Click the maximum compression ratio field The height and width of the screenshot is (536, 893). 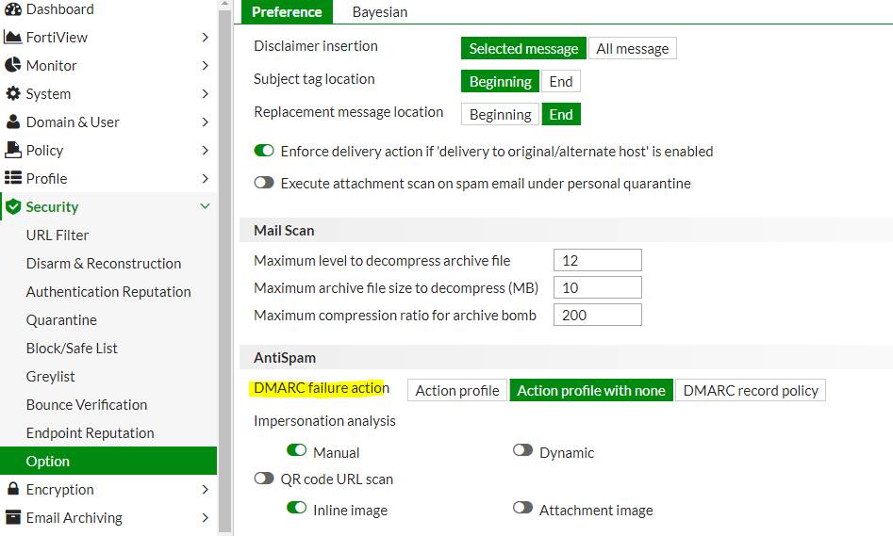597,315
